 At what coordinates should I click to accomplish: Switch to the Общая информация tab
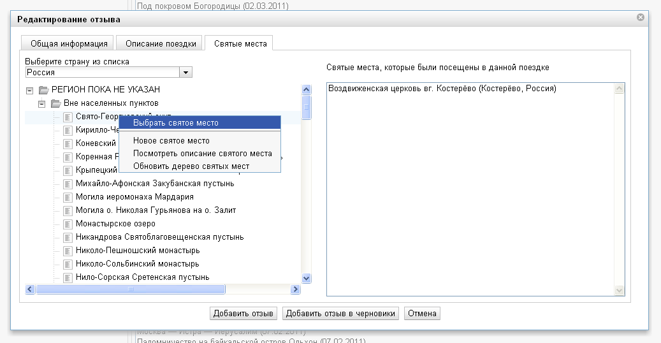coord(69,43)
